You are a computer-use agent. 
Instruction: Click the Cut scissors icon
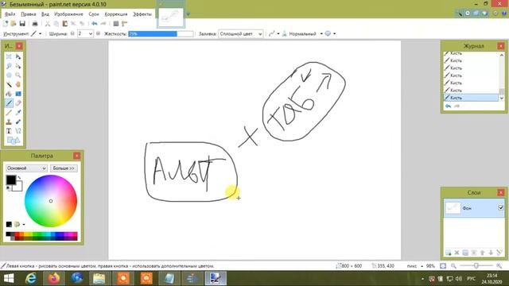click(48, 24)
